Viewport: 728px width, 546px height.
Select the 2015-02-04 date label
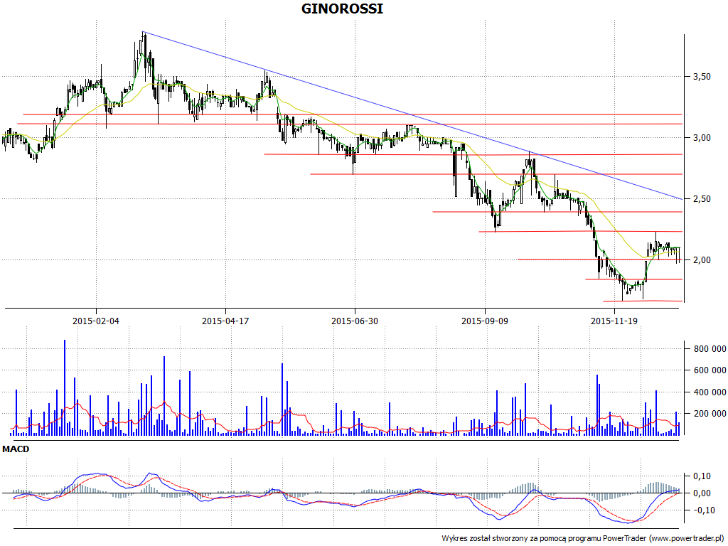tap(96, 321)
